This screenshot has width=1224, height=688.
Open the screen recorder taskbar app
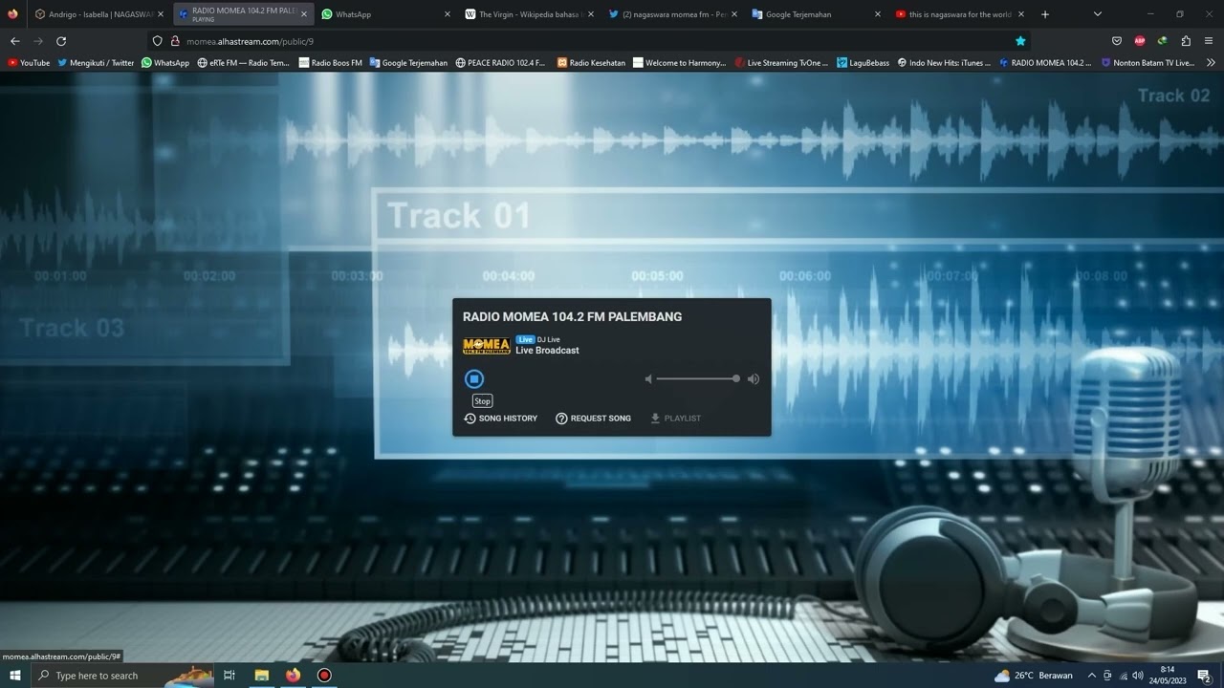pyautogui.click(x=324, y=676)
